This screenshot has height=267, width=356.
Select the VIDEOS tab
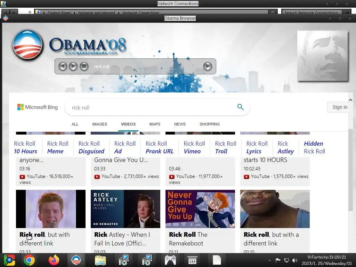pos(128,124)
